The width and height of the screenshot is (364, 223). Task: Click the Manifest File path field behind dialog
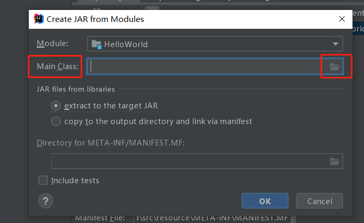pos(213,218)
